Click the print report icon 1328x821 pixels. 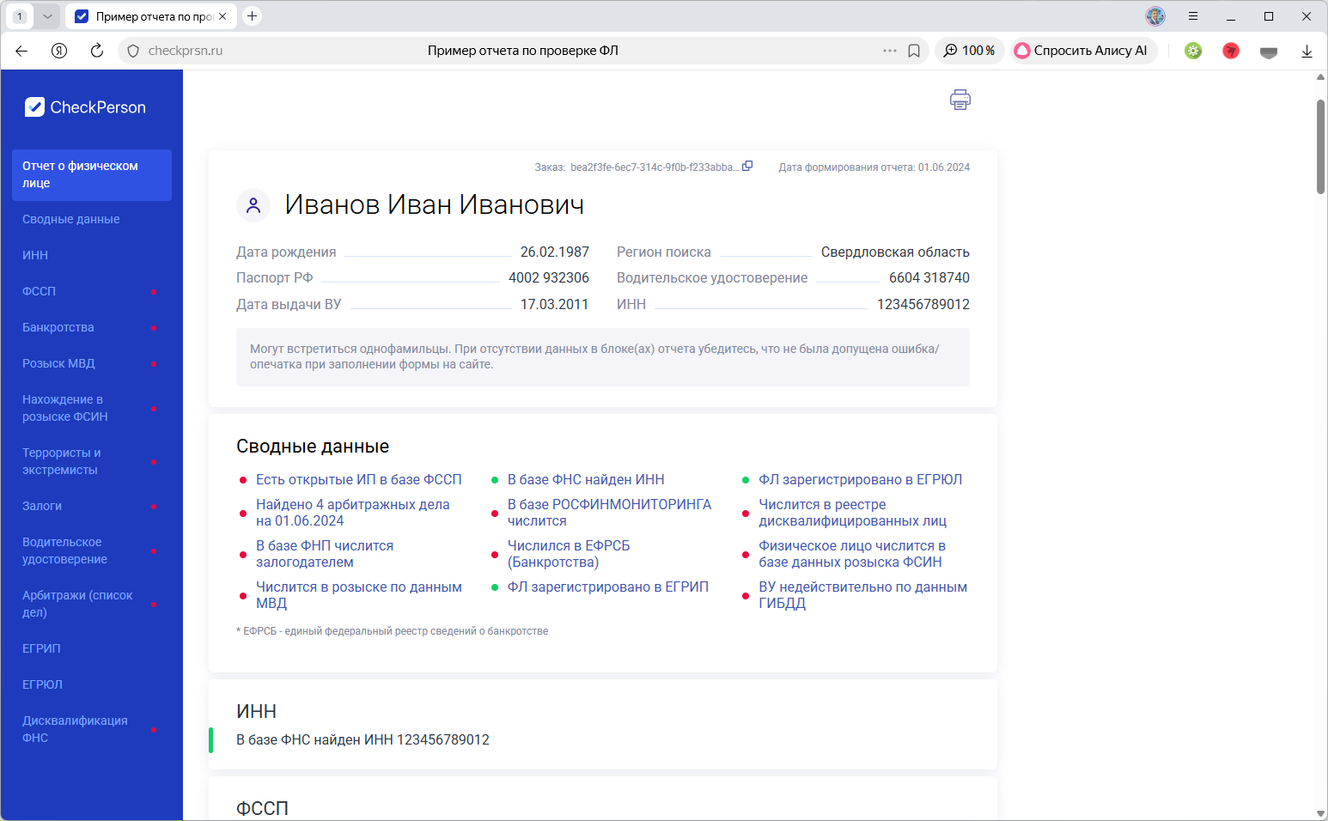[959, 100]
